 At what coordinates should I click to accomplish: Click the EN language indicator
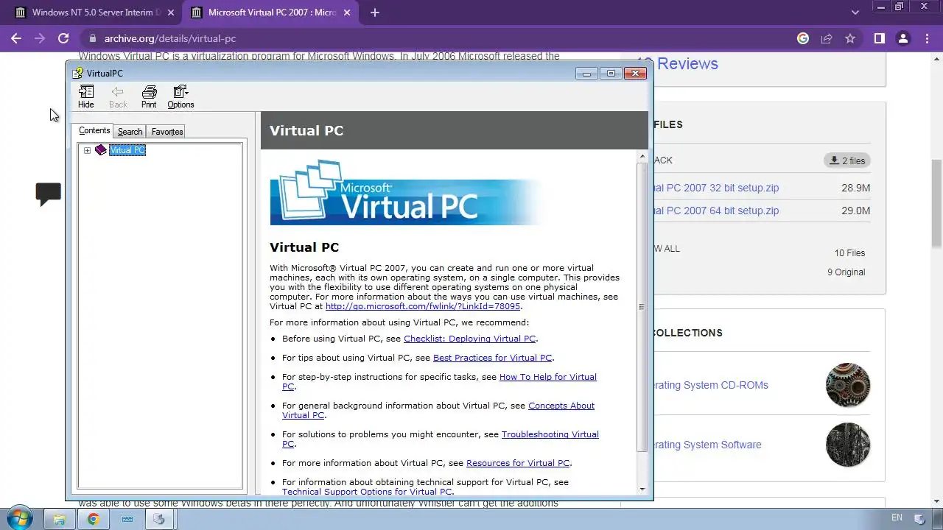(x=897, y=518)
